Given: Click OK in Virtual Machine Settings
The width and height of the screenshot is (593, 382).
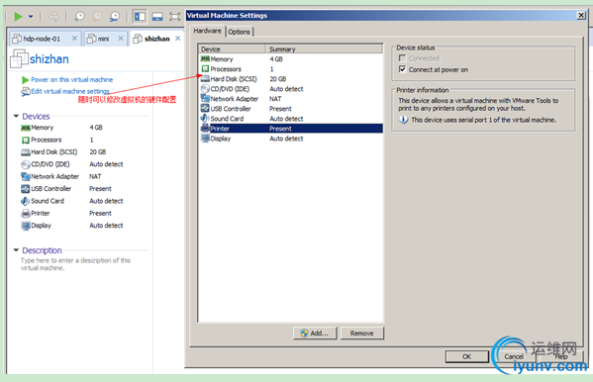Looking at the screenshot, I should (466, 356).
